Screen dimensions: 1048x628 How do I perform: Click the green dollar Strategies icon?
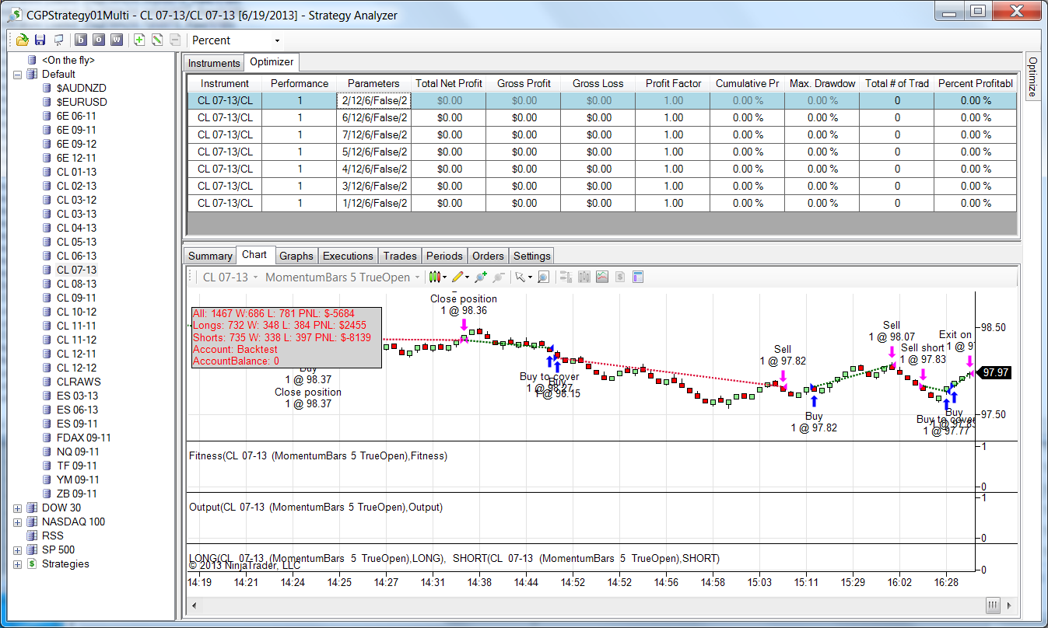[x=32, y=563]
